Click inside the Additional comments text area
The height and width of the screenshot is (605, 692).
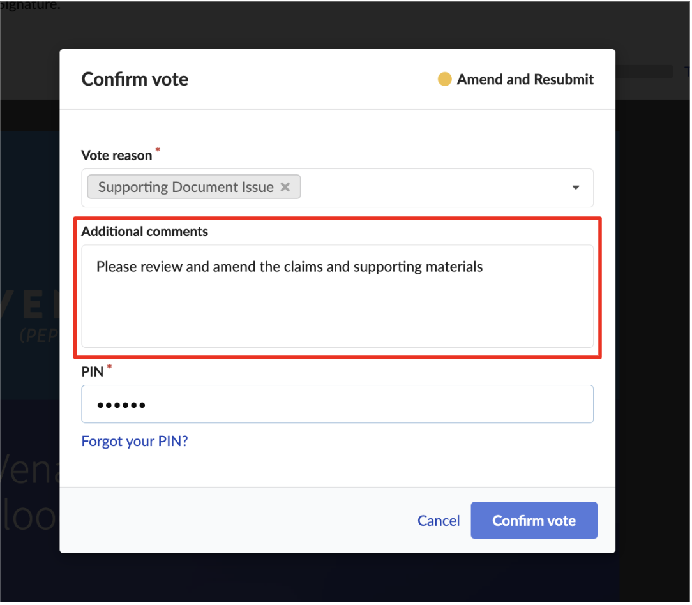tap(337, 297)
